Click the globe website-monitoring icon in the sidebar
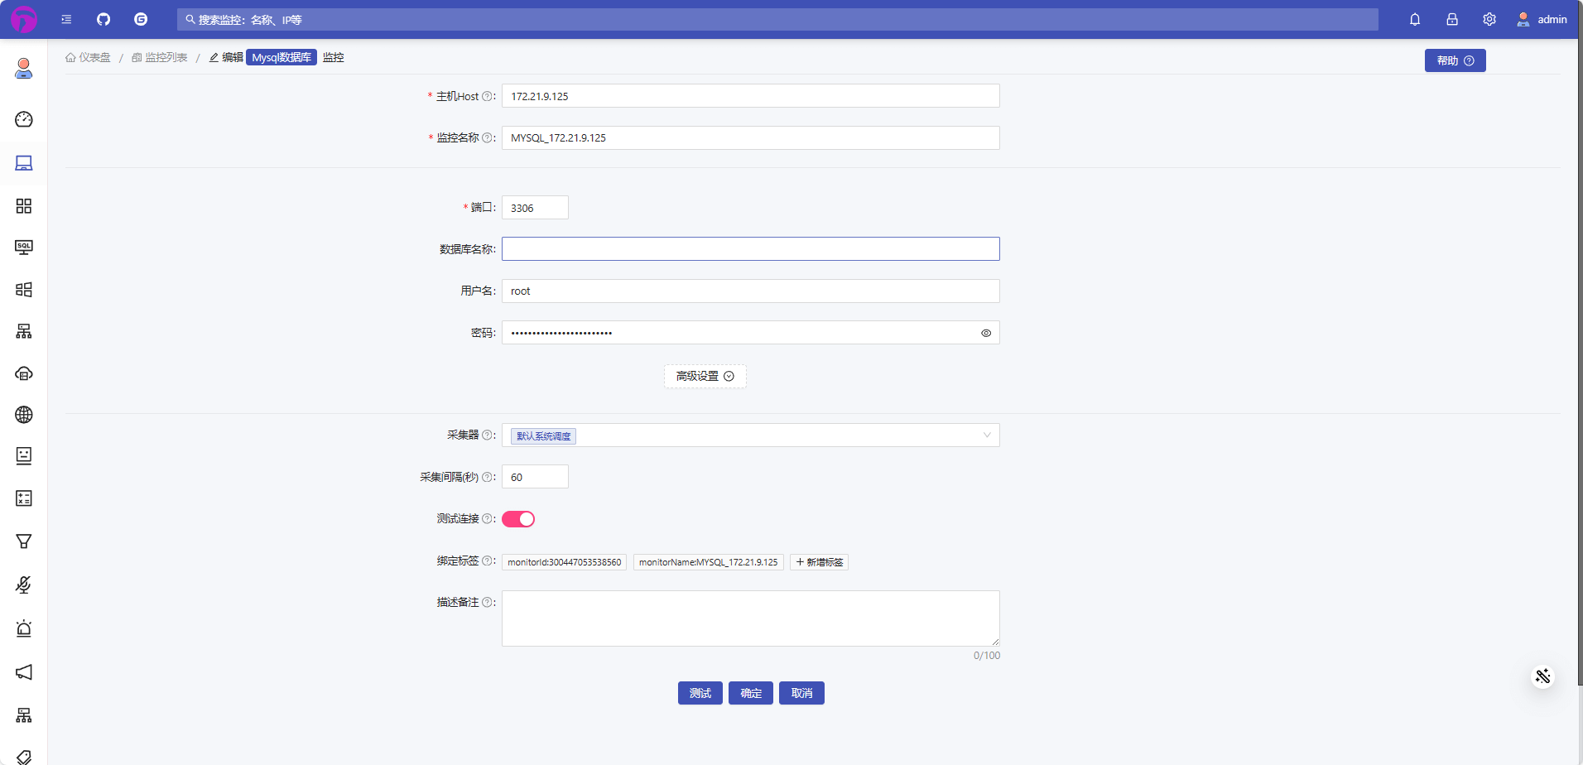The image size is (1583, 765). point(24,414)
